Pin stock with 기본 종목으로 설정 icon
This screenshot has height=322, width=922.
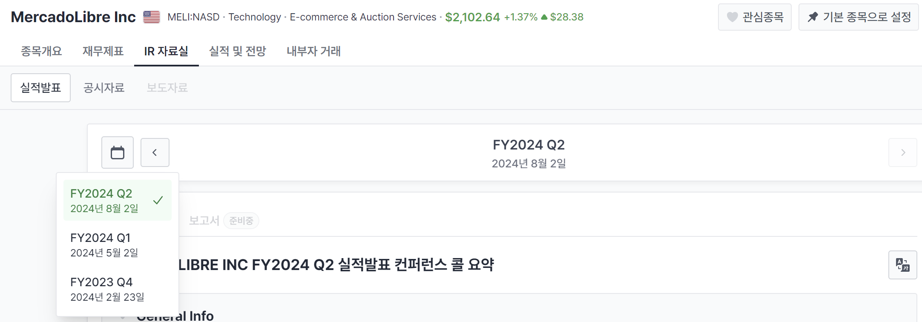pyautogui.click(x=813, y=17)
